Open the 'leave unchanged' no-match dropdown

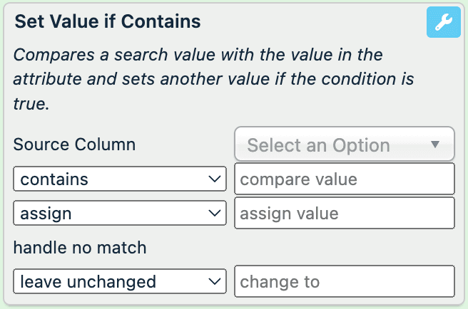(x=119, y=282)
